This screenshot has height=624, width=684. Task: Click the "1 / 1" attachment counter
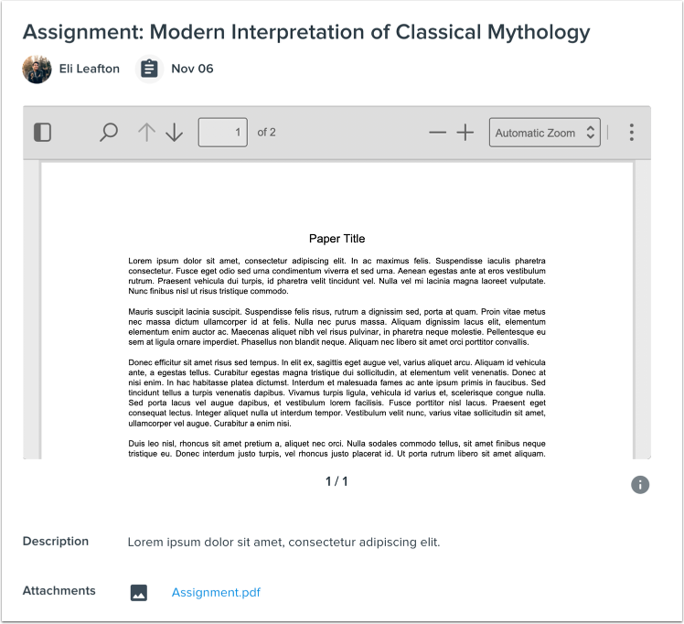(337, 481)
